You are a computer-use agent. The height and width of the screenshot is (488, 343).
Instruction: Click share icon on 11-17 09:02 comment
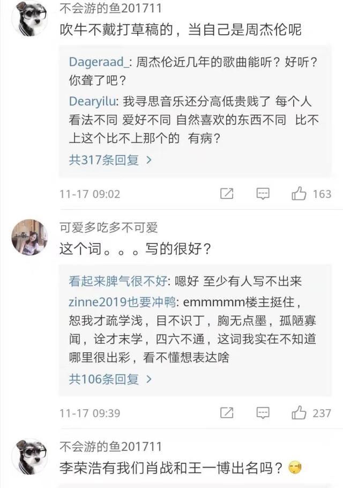click(x=227, y=194)
